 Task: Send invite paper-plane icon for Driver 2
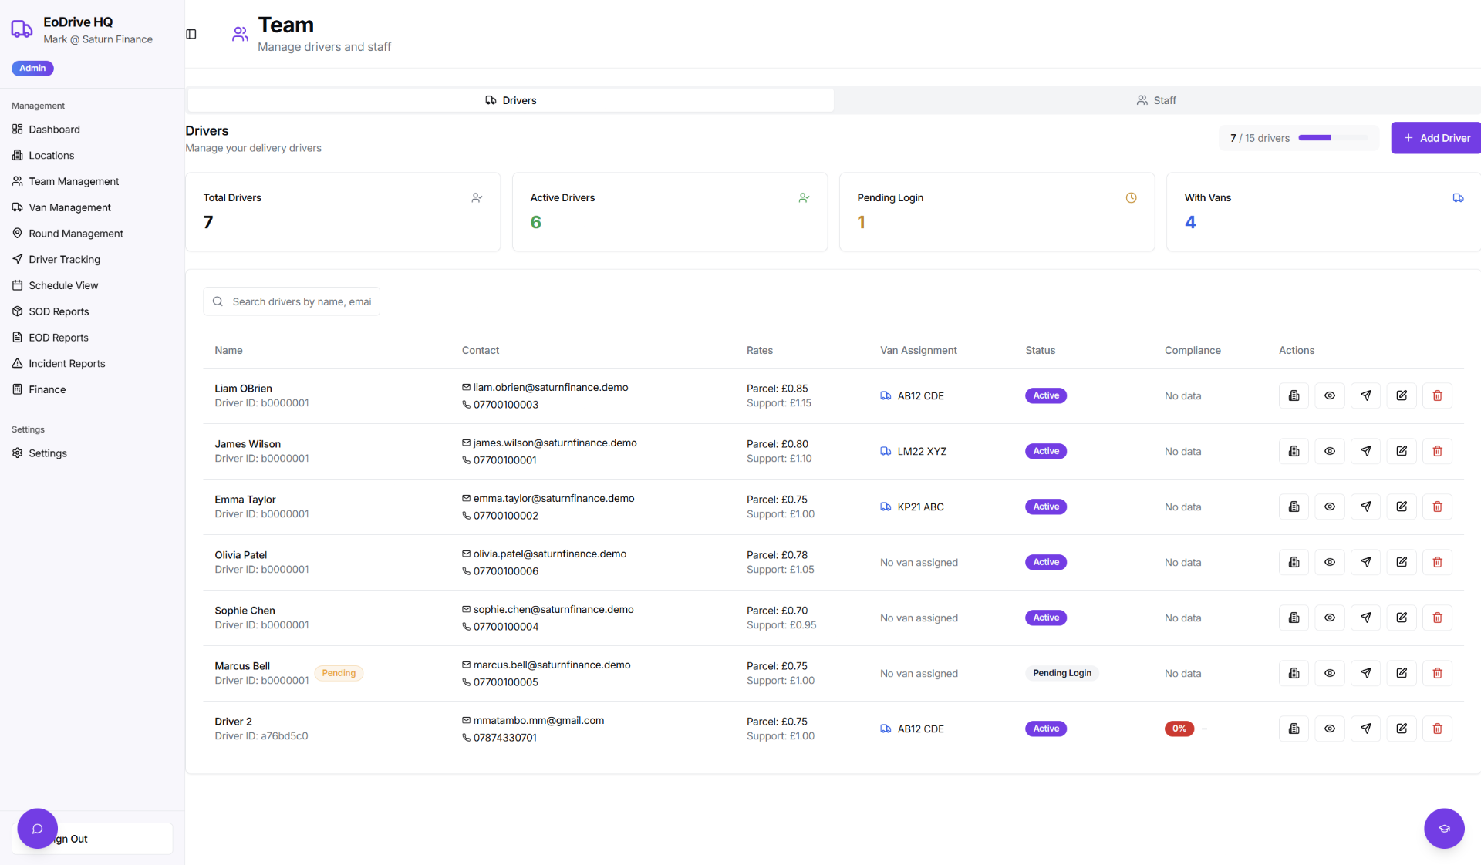point(1365,729)
